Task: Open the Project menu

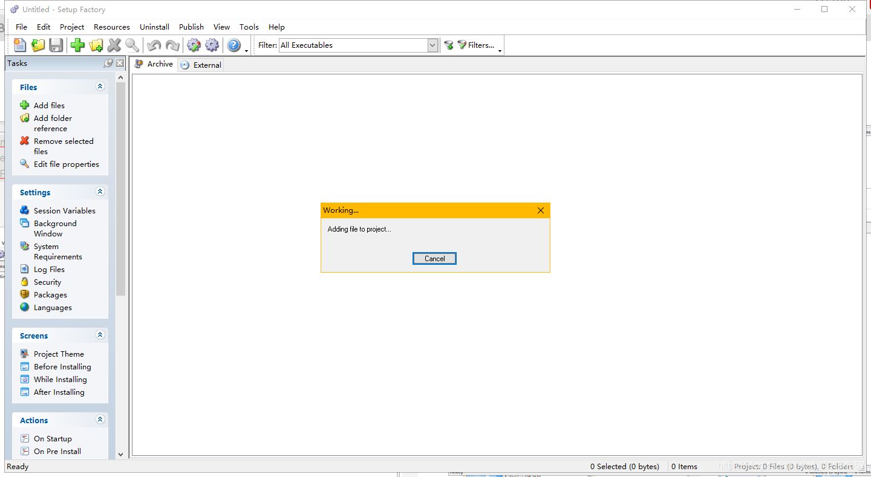Action: tap(72, 27)
